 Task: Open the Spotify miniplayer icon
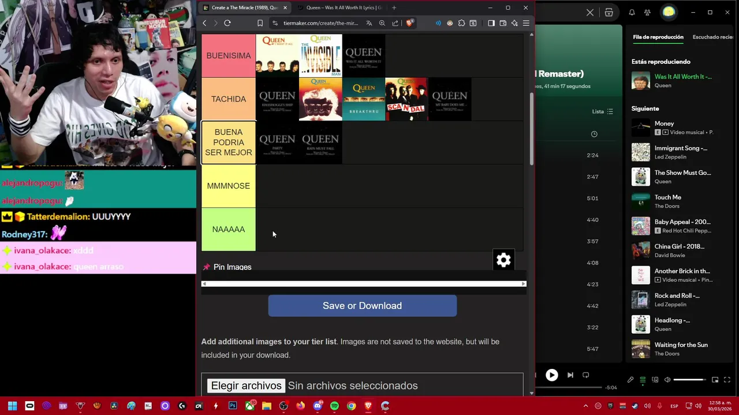pos(715,380)
